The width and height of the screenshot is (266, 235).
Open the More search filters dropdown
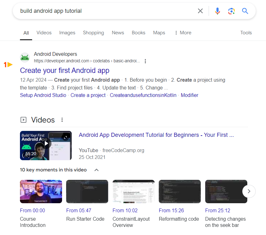coord(183,33)
